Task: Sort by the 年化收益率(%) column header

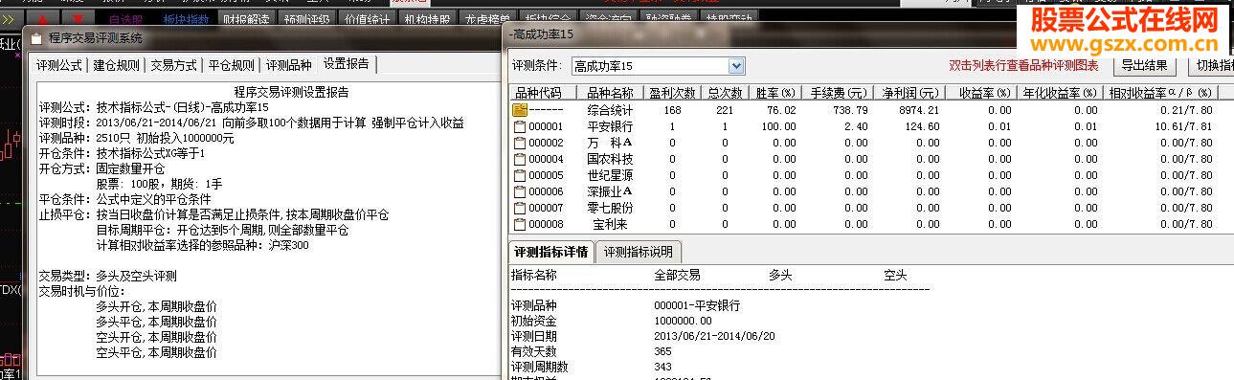Action: point(1059,93)
